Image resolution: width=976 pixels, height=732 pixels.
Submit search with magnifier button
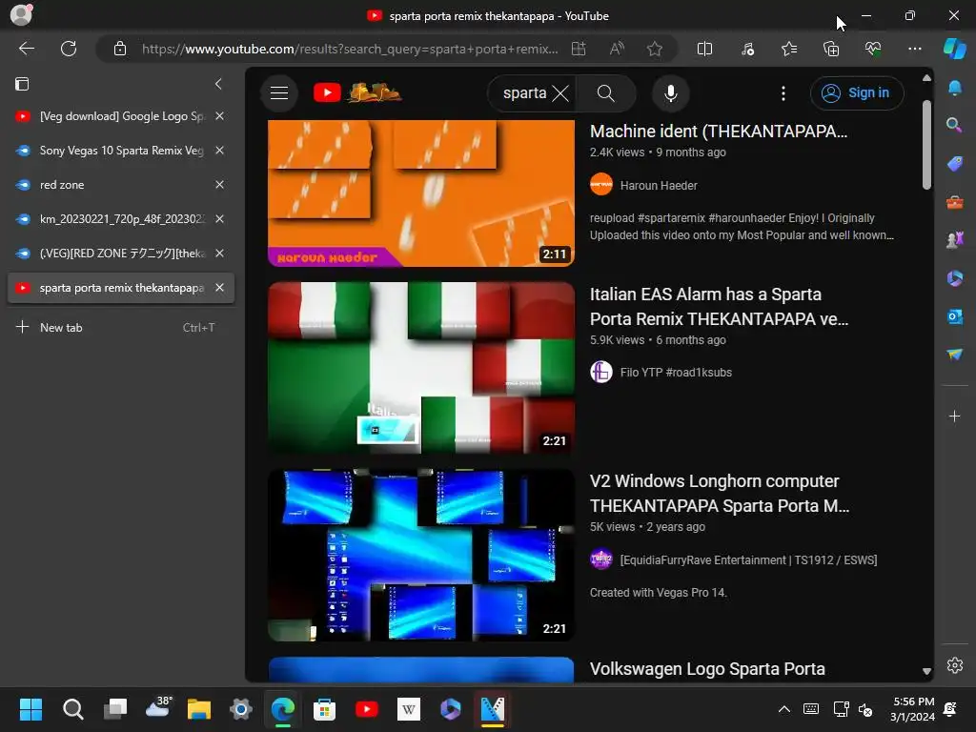point(605,92)
